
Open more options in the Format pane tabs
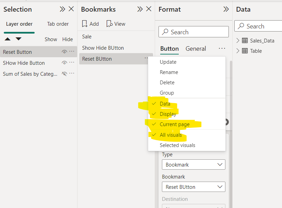(222, 49)
